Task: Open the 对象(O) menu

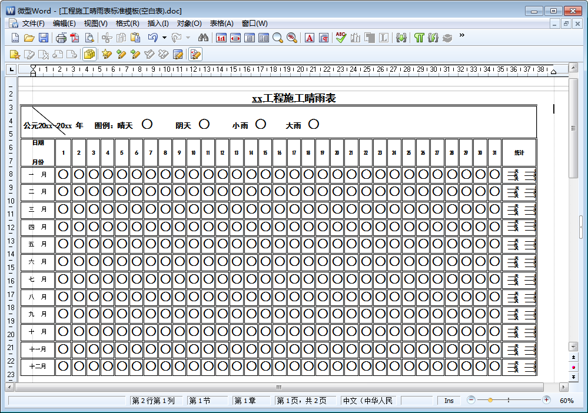Action: pyautogui.click(x=190, y=24)
